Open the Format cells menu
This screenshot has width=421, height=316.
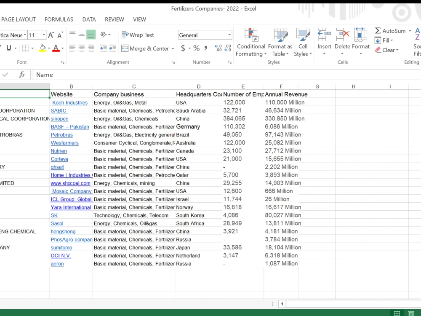(361, 42)
